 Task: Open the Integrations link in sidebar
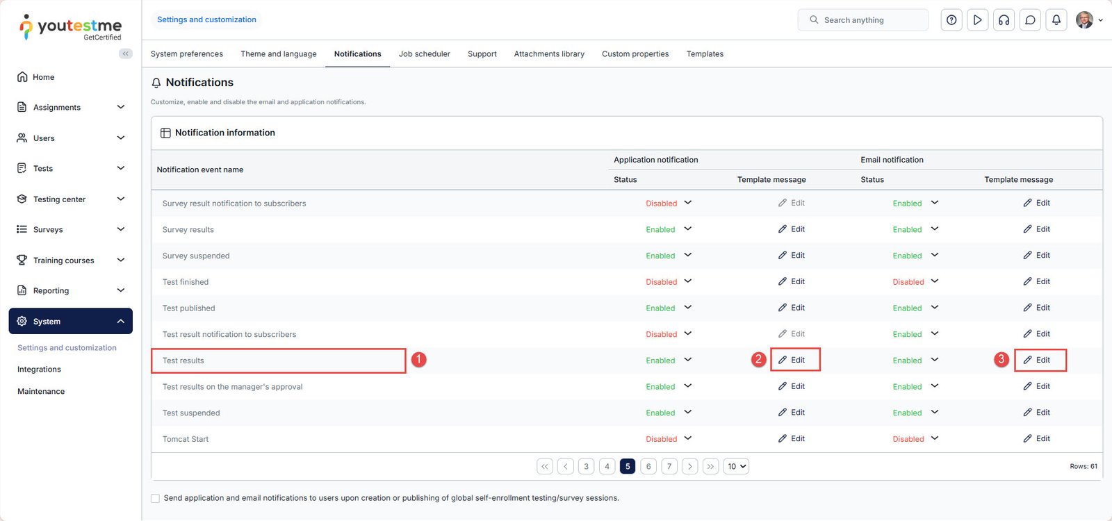(x=39, y=370)
